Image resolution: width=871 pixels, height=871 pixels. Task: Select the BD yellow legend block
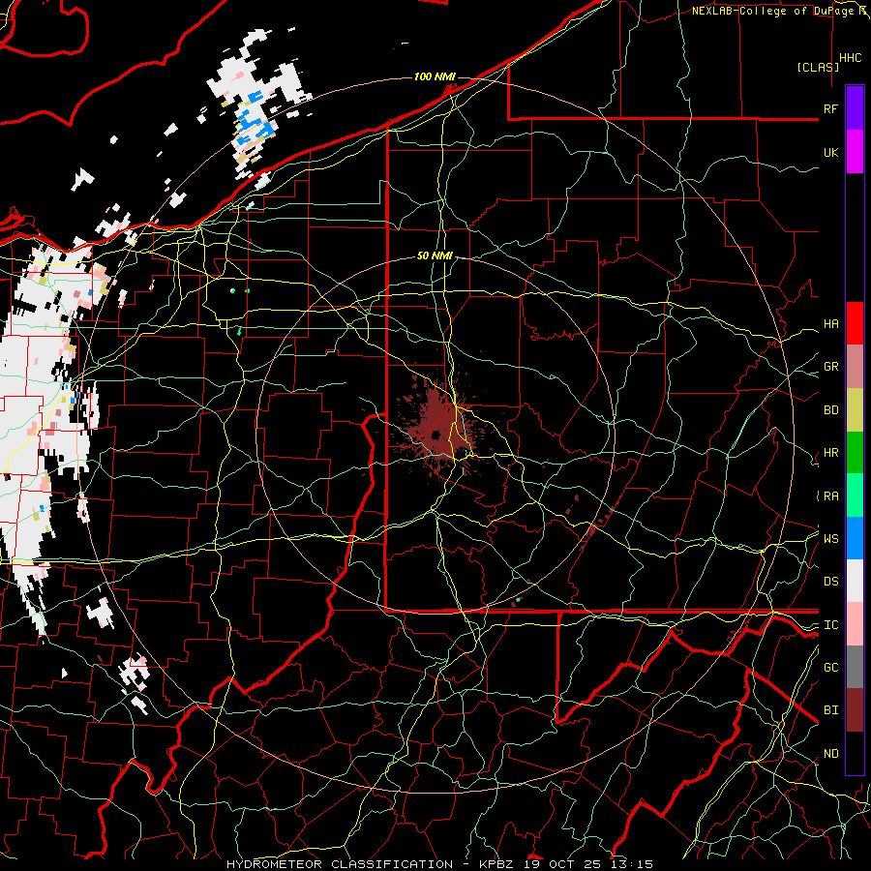855,410
